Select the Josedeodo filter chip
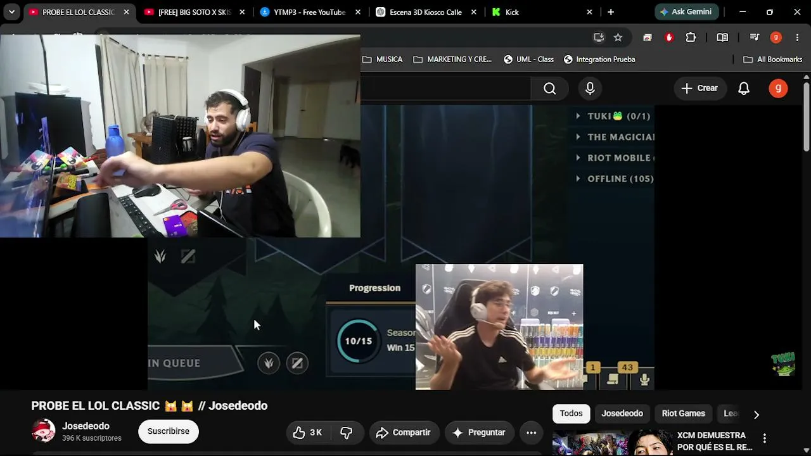Screen dimensions: 811x456 (x=622, y=414)
